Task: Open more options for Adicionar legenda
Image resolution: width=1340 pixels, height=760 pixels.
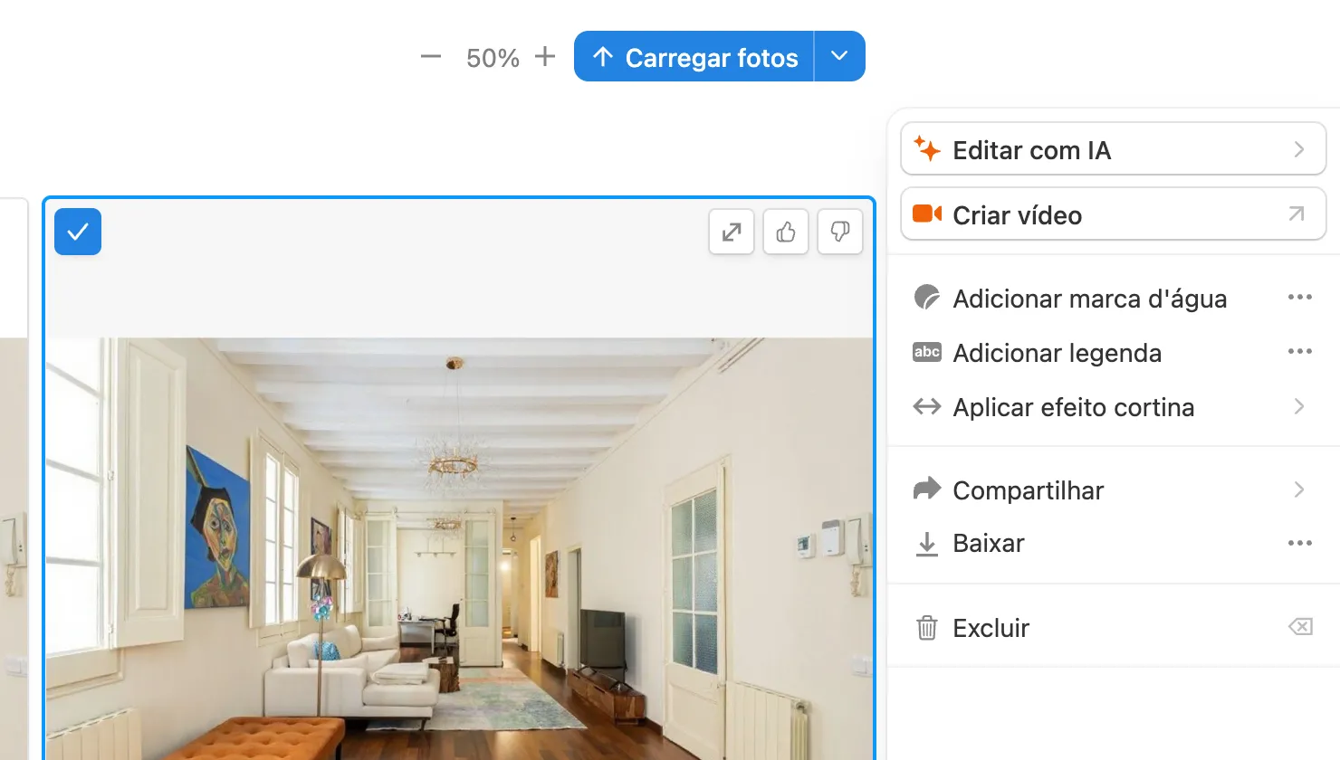Action: 1300,351
